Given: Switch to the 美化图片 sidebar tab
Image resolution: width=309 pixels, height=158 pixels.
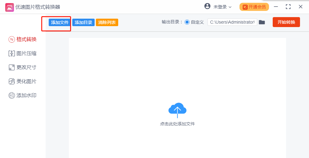Looking at the screenshot, I should coord(22,81).
